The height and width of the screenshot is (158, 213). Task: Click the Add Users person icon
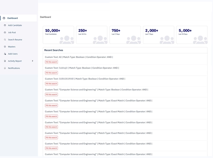(x=5, y=54)
